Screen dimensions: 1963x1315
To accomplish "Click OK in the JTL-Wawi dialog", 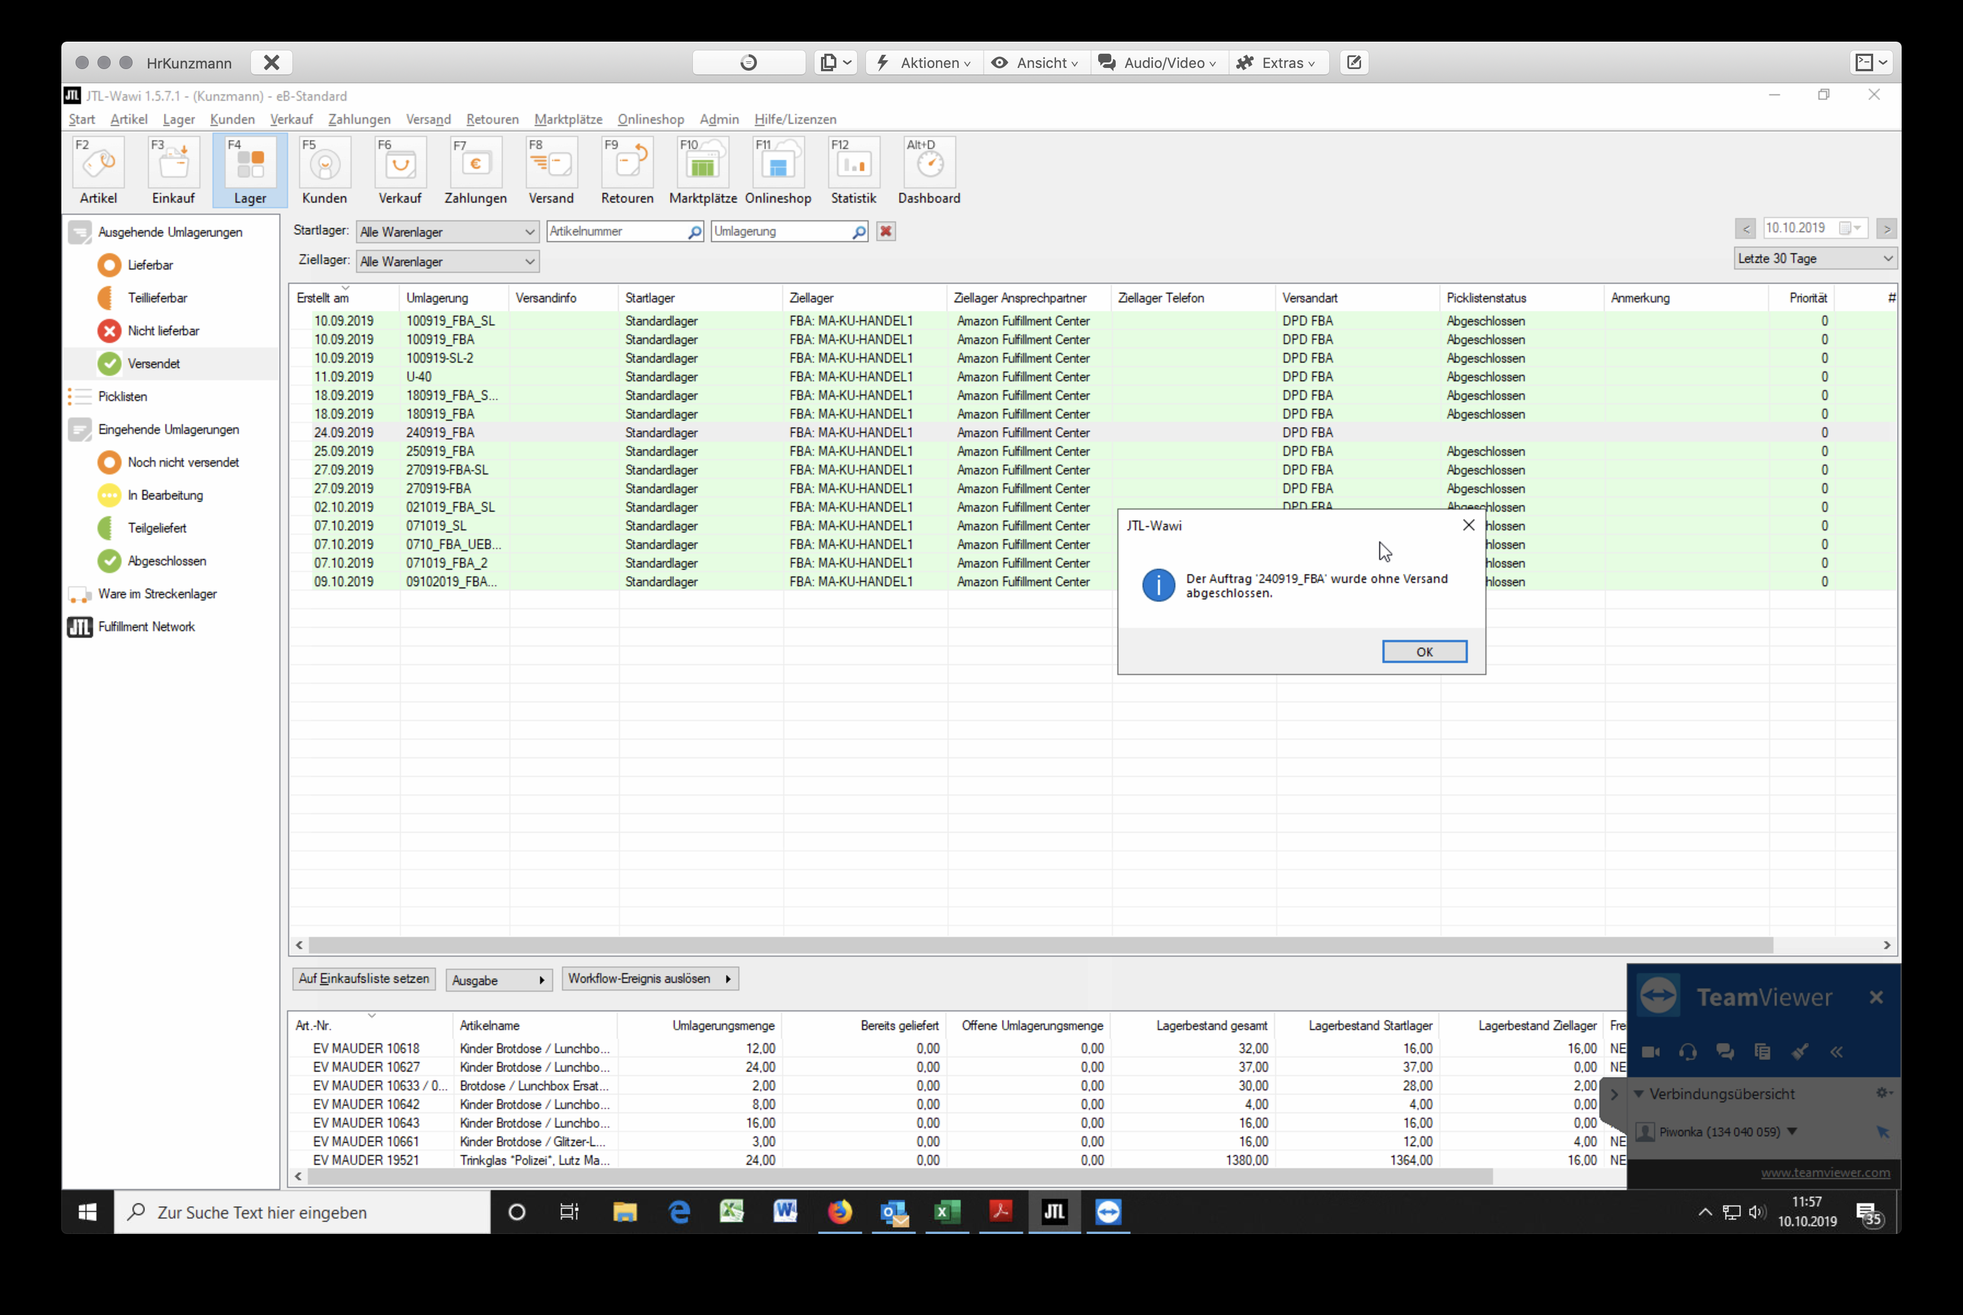I will (x=1423, y=651).
